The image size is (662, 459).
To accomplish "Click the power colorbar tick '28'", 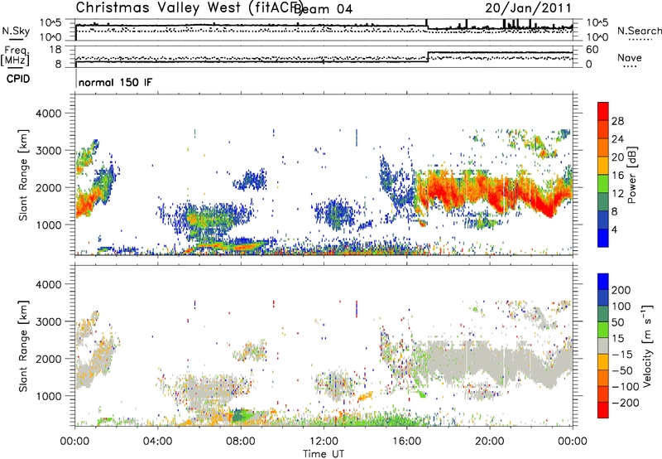I will (617, 121).
